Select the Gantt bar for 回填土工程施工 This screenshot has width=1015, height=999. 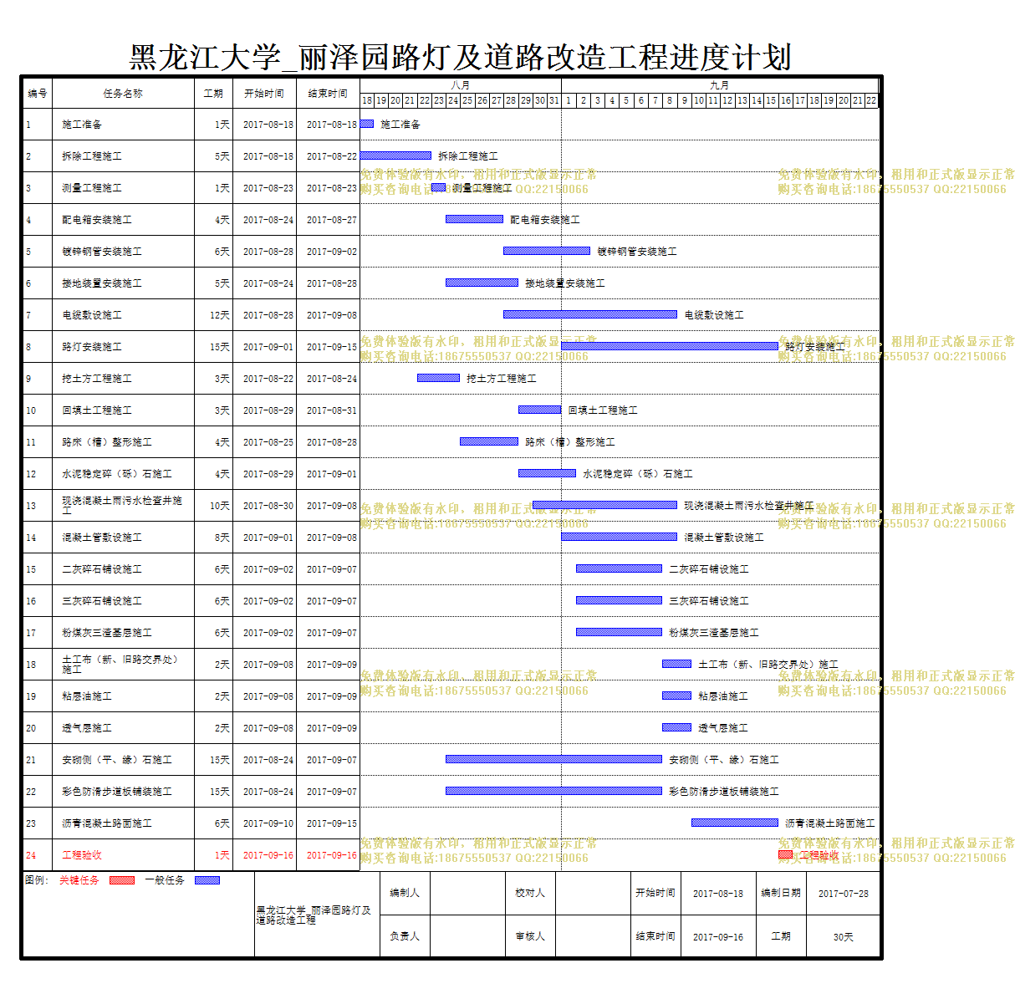[540, 410]
